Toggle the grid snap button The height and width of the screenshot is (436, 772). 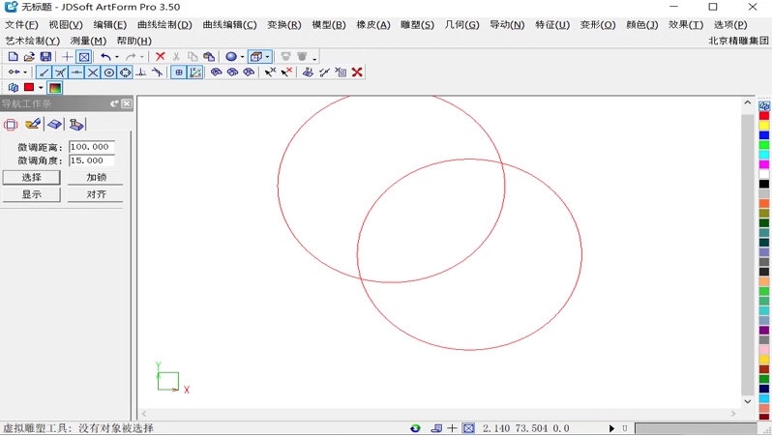pos(179,73)
